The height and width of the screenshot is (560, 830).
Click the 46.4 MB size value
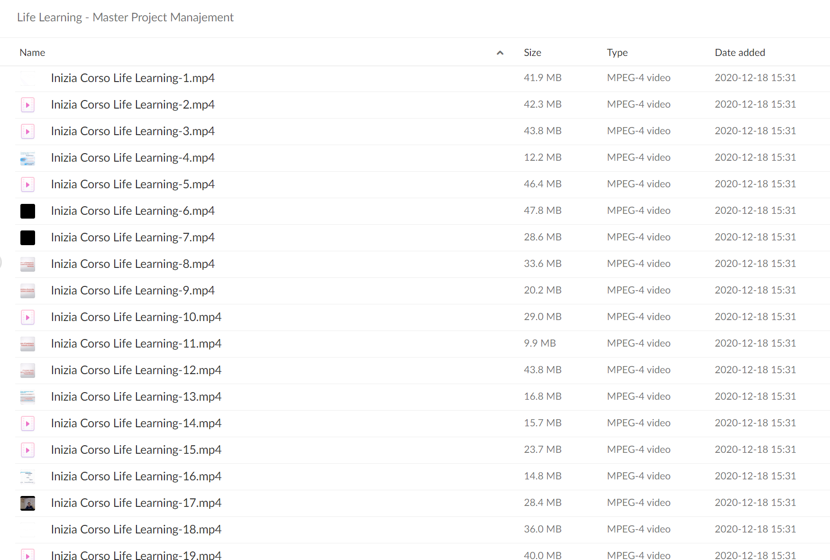coord(542,184)
